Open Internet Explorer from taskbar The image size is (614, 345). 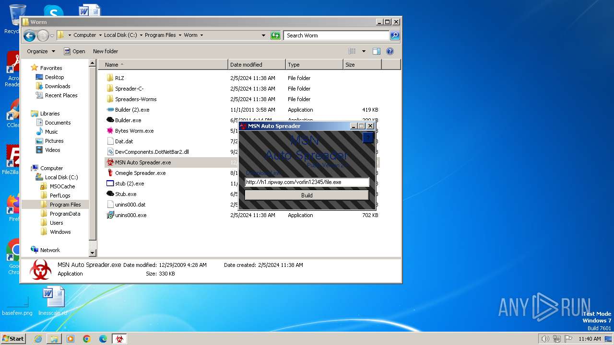[38, 339]
